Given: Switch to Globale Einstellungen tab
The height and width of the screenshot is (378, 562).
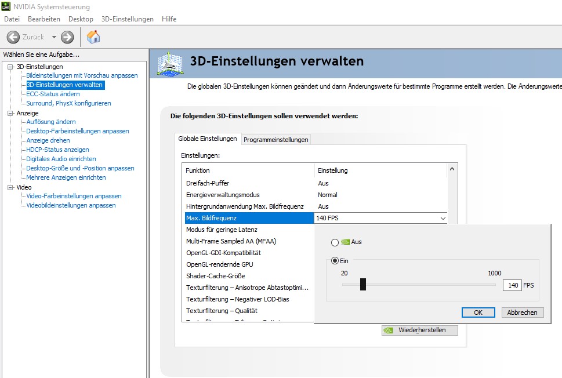Looking at the screenshot, I should pyautogui.click(x=208, y=139).
